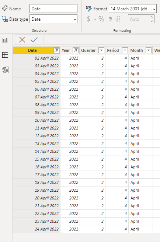This screenshot has height=242, width=160.
Task: Apply percentage format icon
Action: pos(101,19)
